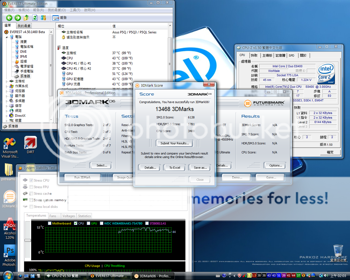Enable the Stress cache checkbox
This screenshot has width=350, height=280.
coord(31,193)
